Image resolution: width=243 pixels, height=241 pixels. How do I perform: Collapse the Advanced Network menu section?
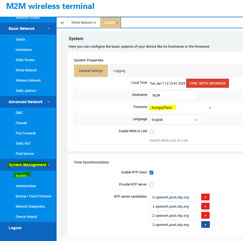pyautogui.click(x=48, y=102)
